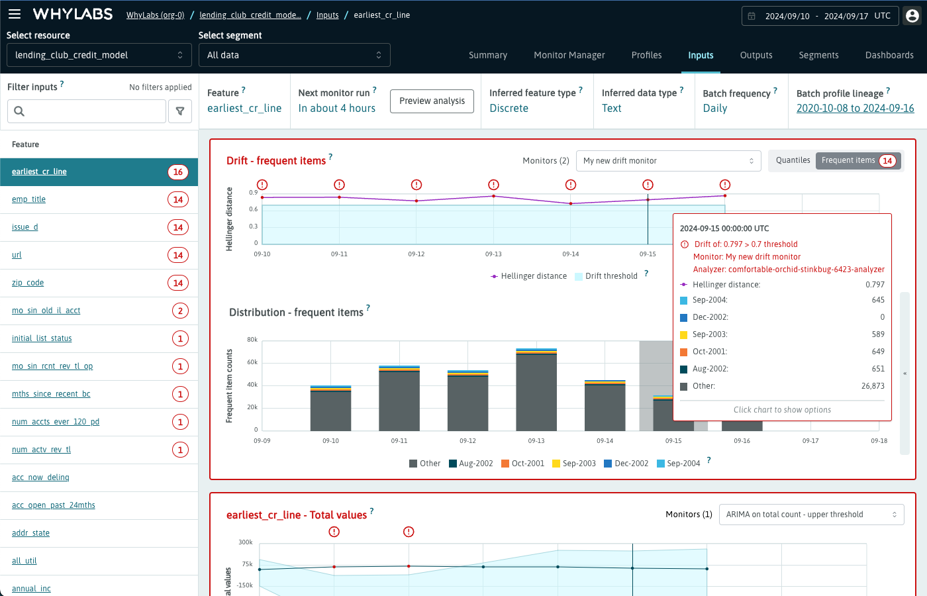Toggle the Other series in legend

424,464
